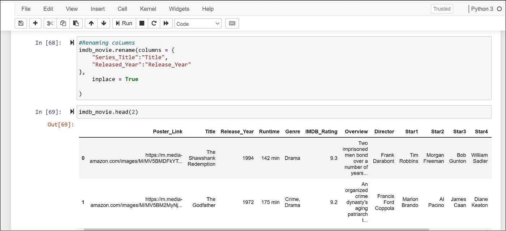Image resolution: width=506 pixels, height=231 pixels.
Task: Insert a new cell below
Action: [35, 23]
